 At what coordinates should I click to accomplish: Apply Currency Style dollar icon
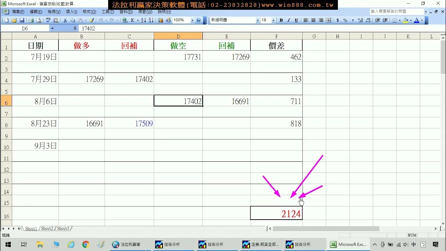tap(338, 20)
